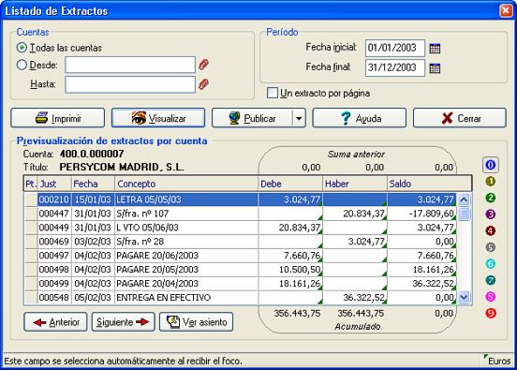
Task: Open Ayuda help button
Action: (359, 118)
